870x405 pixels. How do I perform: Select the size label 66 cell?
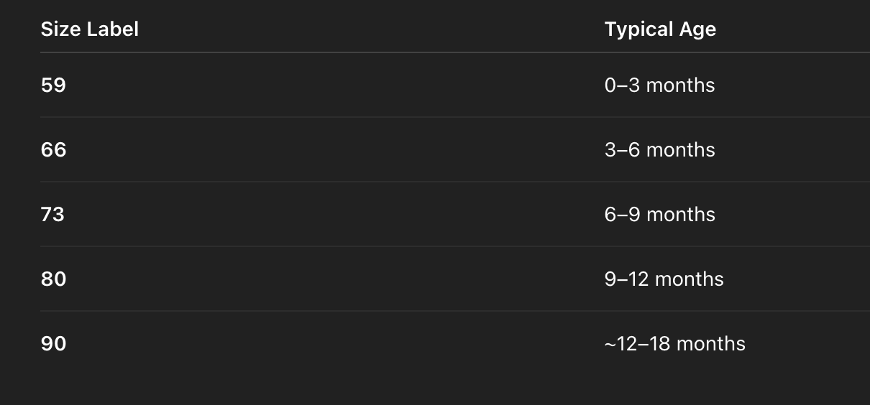53,150
